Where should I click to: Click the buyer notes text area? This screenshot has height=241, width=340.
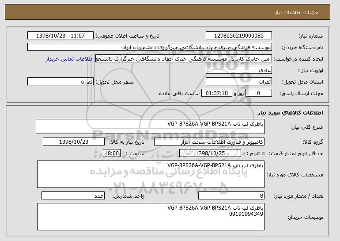[151, 217]
